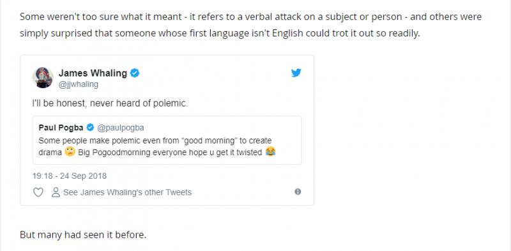This screenshot has height=251, width=511.
Task: Click the person silhouette icon
Action: point(56,192)
